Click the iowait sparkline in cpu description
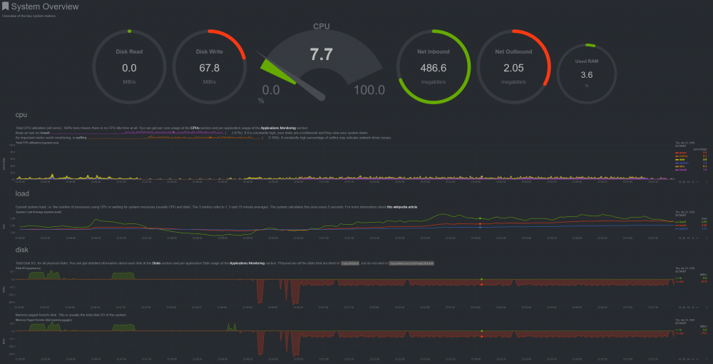Image resolution: width=713 pixels, height=364 pixels. click(138, 133)
